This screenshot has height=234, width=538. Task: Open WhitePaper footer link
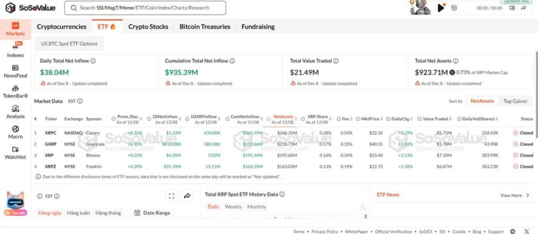pos(357,231)
